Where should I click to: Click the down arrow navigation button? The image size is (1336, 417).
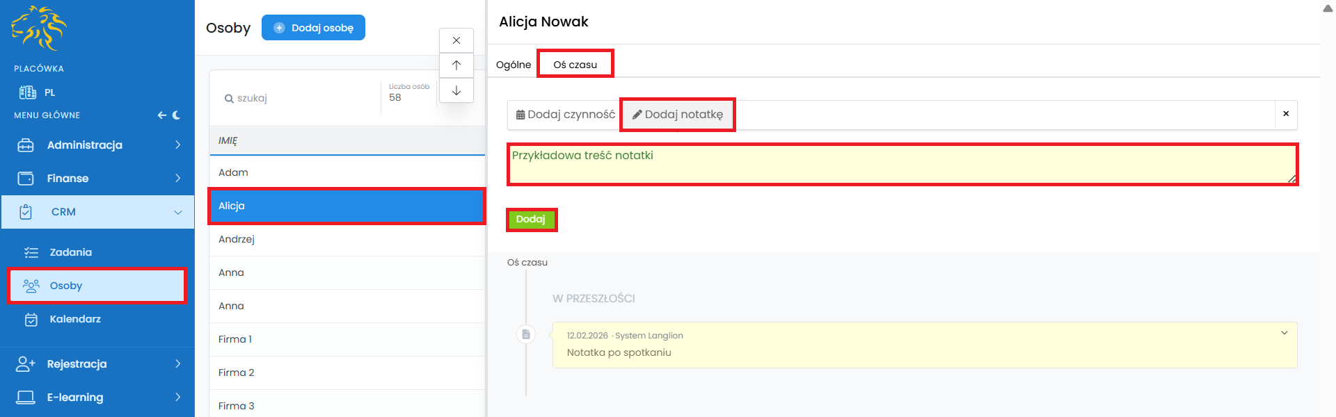(x=456, y=90)
